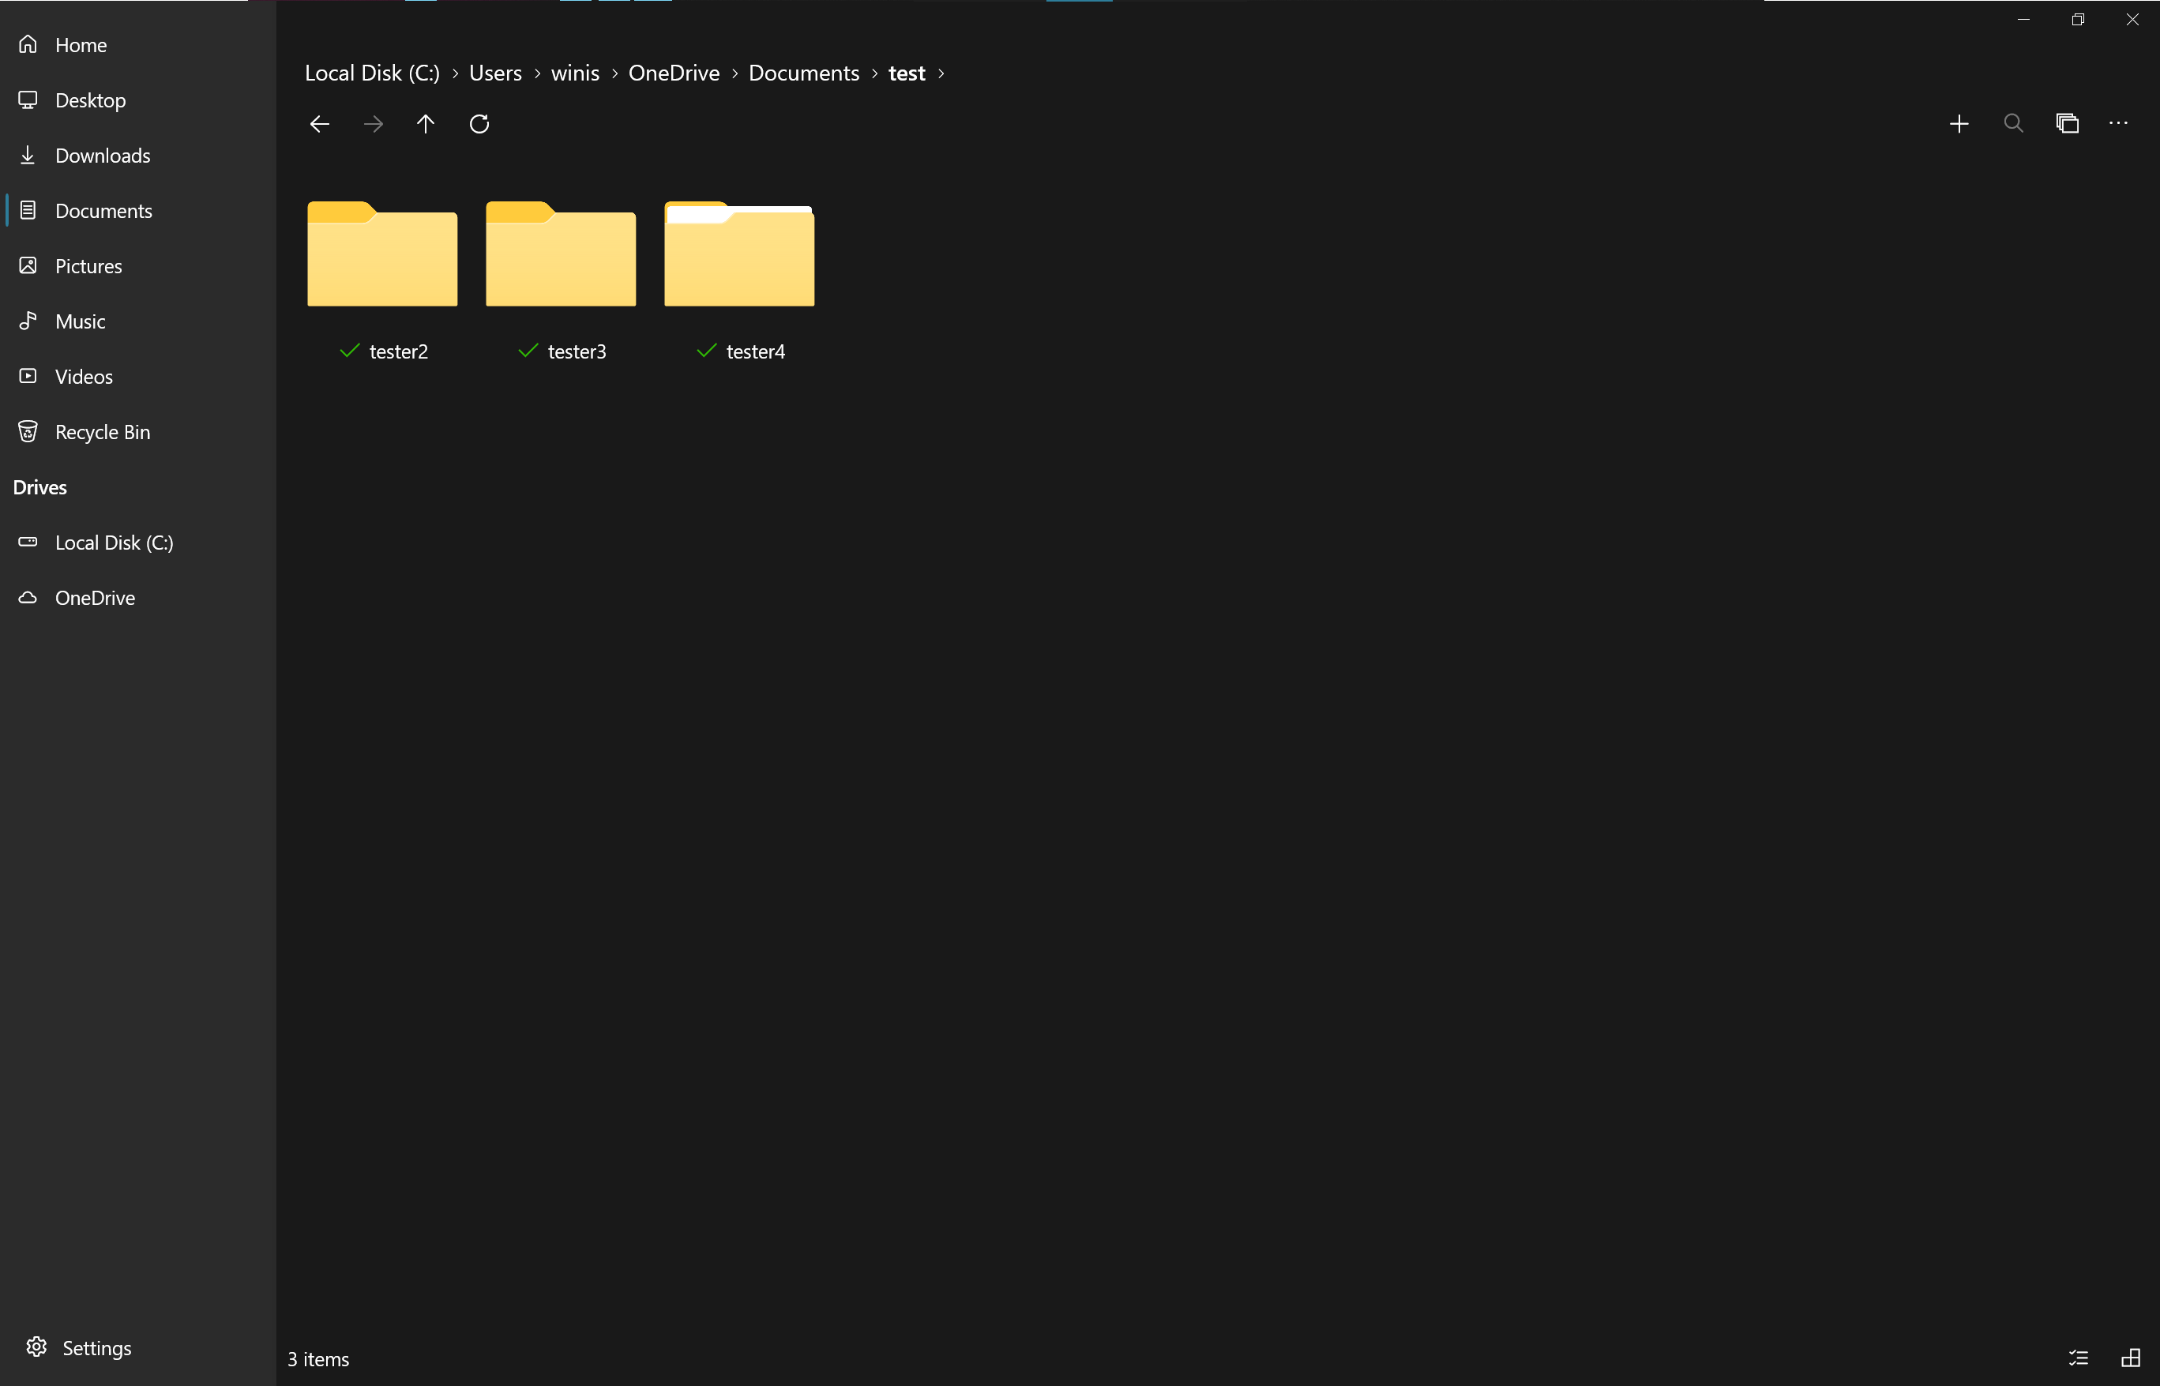Open the more options ellipsis menu
The height and width of the screenshot is (1386, 2160).
pos(2119,124)
